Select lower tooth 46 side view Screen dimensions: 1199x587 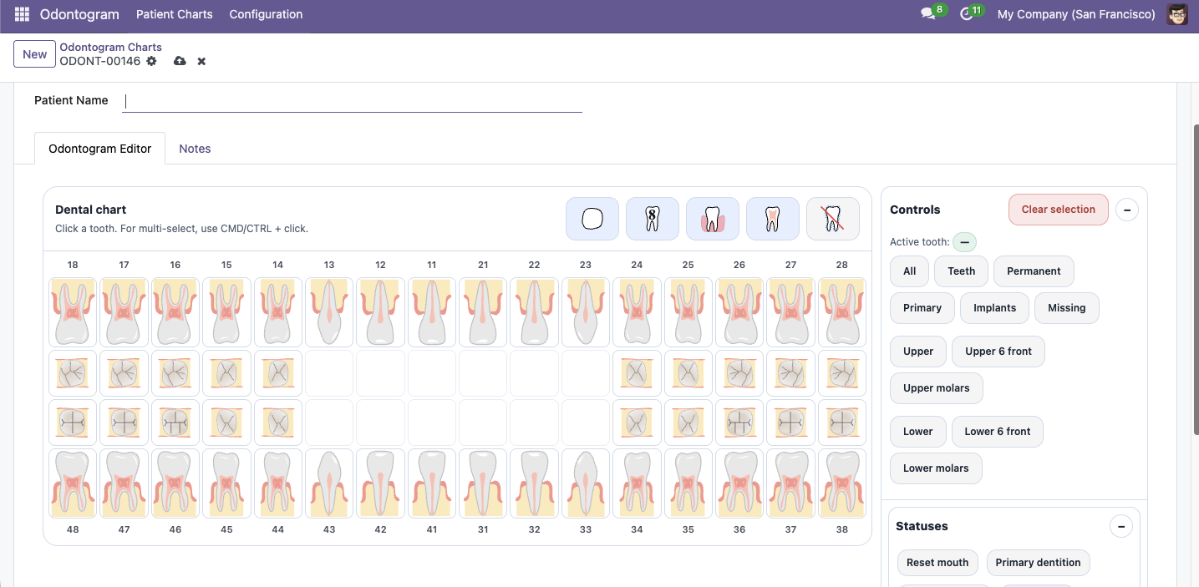pyautogui.click(x=175, y=483)
